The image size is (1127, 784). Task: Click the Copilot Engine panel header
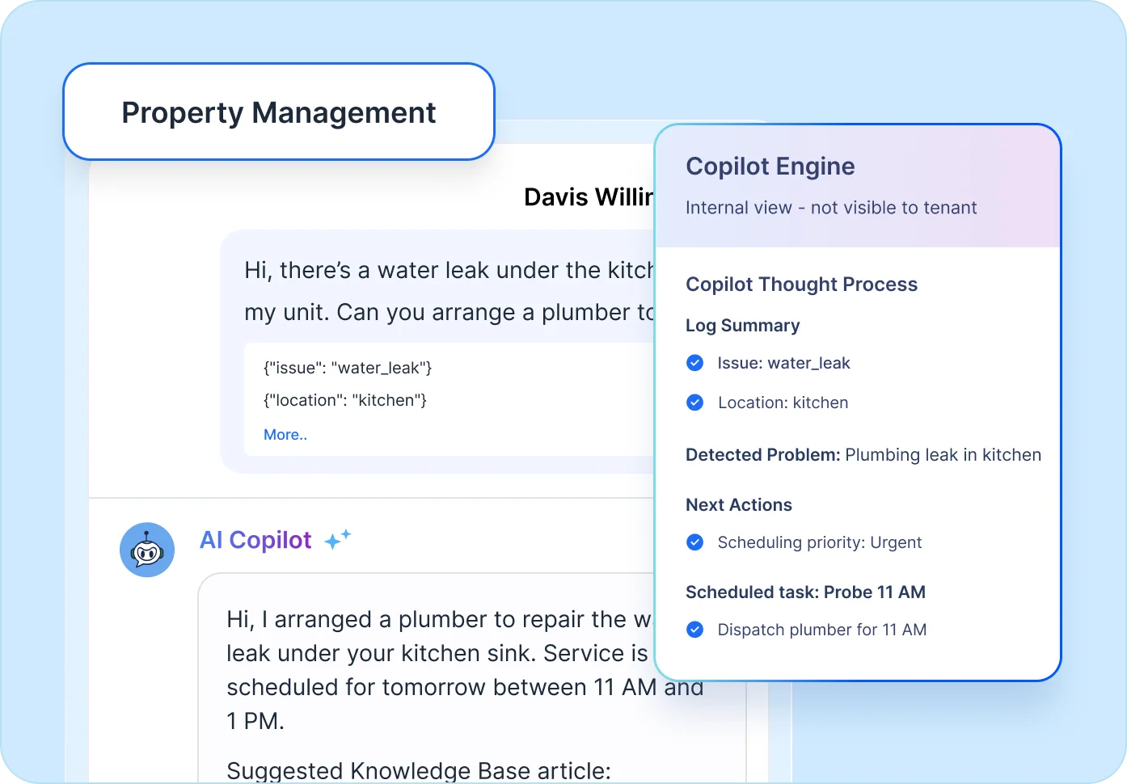tap(770, 166)
